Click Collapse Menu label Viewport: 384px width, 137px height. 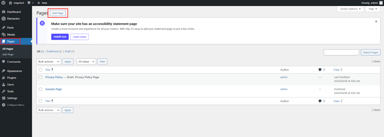pyautogui.click(x=16, y=105)
